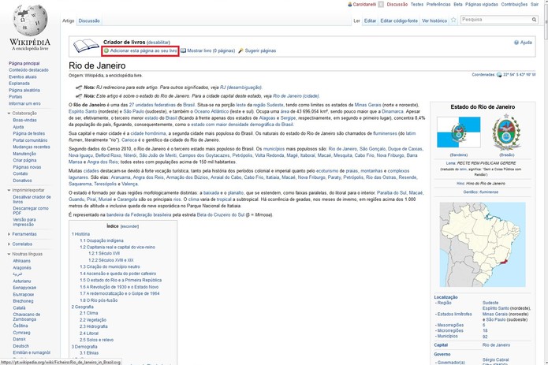This screenshot has width=548, height=365.
Task: Open Páginas vigiadas in the top bar
Action: click(482, 4)
